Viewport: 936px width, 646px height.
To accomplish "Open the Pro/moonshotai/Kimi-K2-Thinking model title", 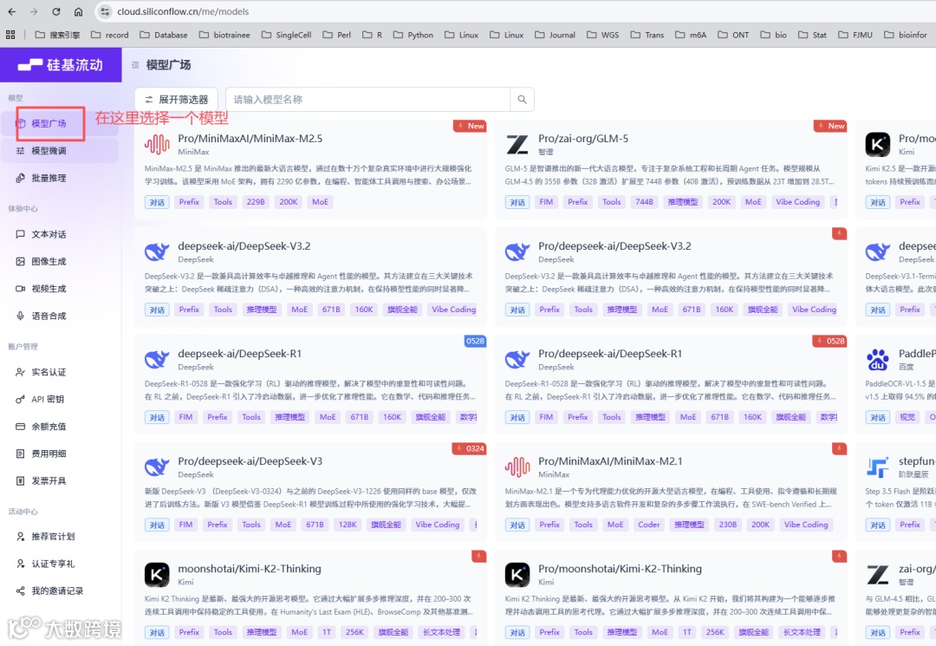I will (x=621, y=568).
